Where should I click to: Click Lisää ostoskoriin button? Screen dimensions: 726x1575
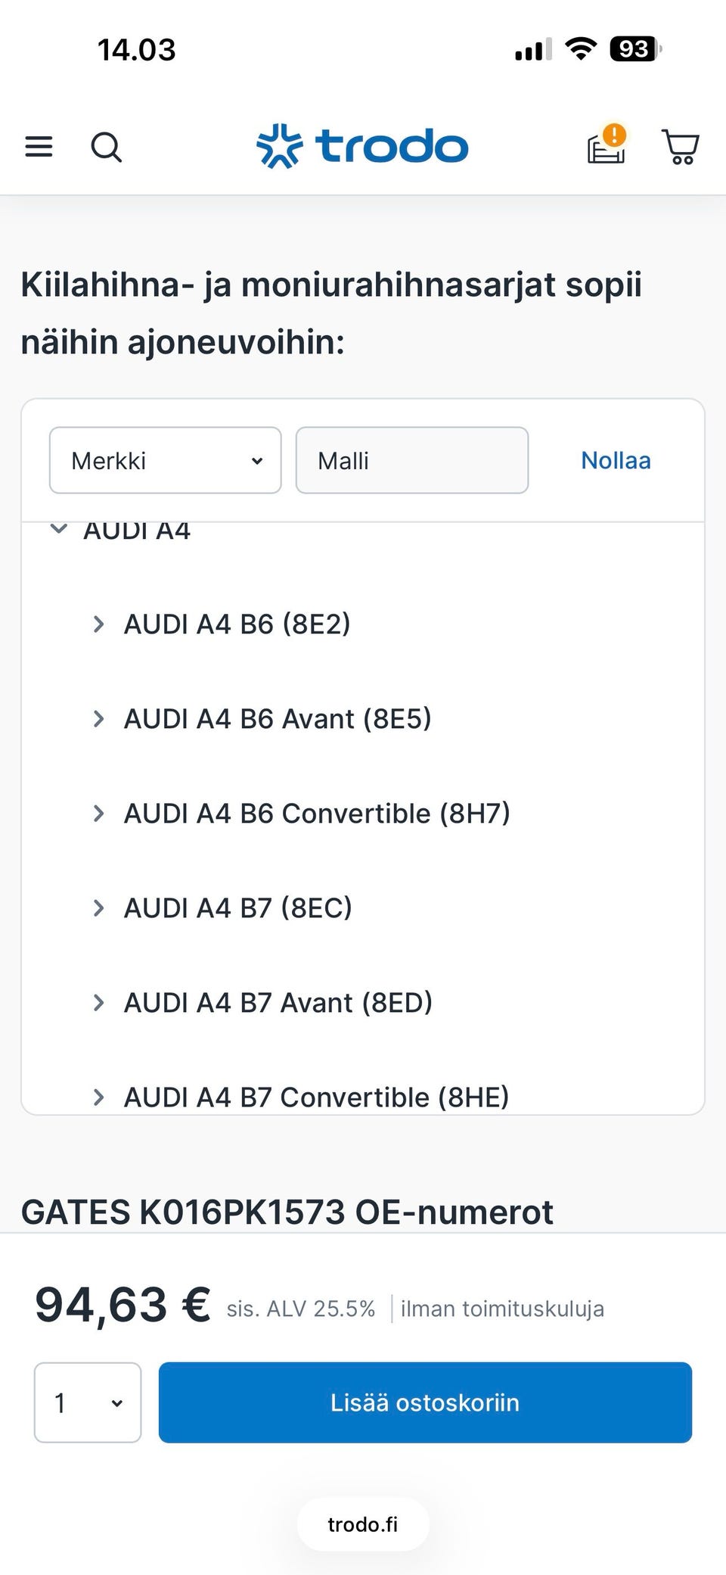coord(425,1402)
